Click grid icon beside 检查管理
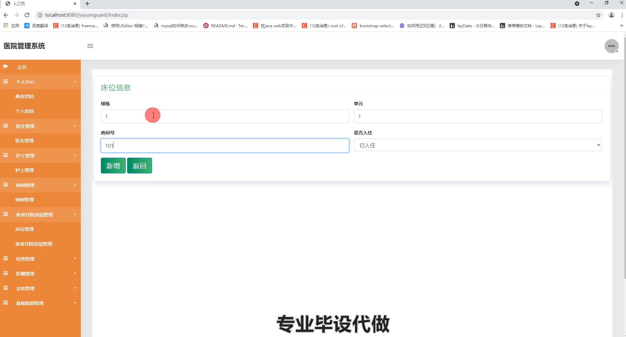 pos(6,258)
